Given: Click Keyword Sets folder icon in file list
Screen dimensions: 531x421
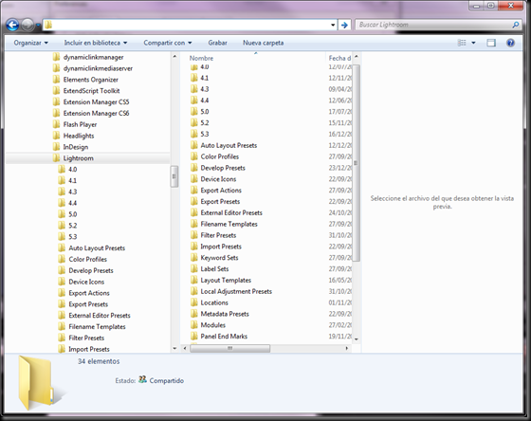Looking at the screenshot, I should (194, 257).
